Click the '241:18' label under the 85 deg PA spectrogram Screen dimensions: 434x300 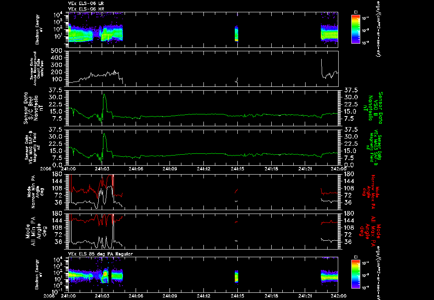[x=271, y=295]
